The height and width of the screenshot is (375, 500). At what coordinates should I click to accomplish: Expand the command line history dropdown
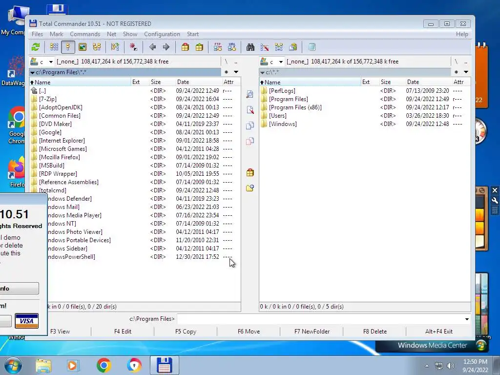pos(467,319)
